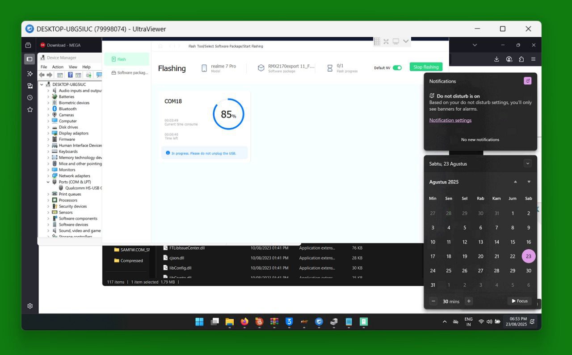Open File Explorer from taskbar
The image size is (572, 355).
point(230,322)
